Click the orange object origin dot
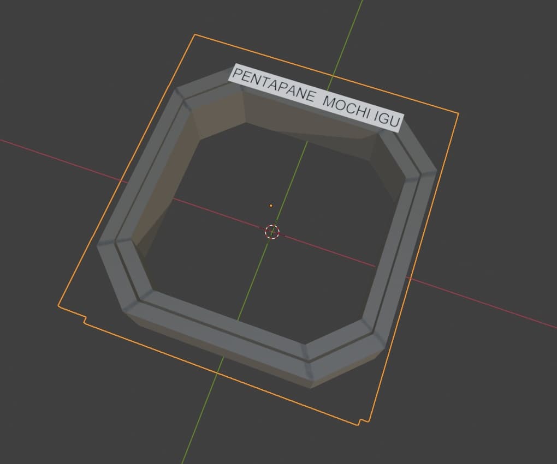Image resolution: width=557 pixels, height=464 pixels. point(271,206)
